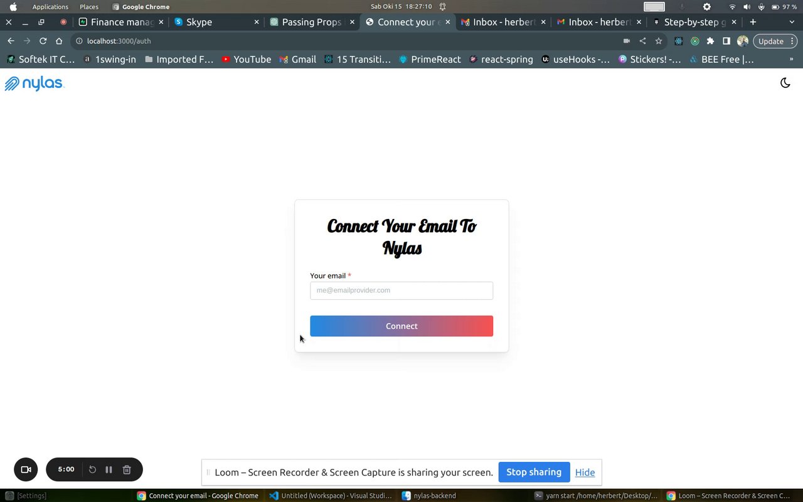803x502 pixels.
Task: Bookmark this page with the star icon
Action: [659, 41]
